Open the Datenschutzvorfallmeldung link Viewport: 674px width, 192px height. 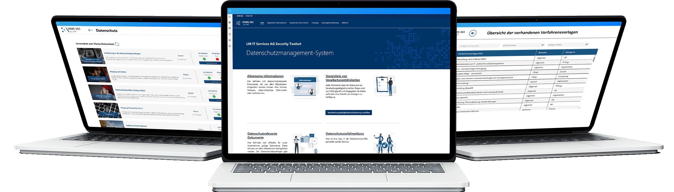344,134
